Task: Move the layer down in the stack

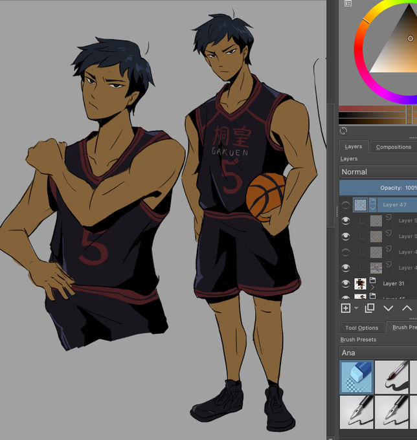Action: click(x=388, y=309)
